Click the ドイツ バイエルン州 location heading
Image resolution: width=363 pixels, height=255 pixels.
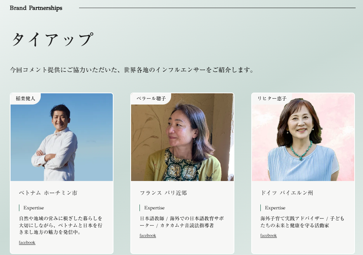point(287,193)
